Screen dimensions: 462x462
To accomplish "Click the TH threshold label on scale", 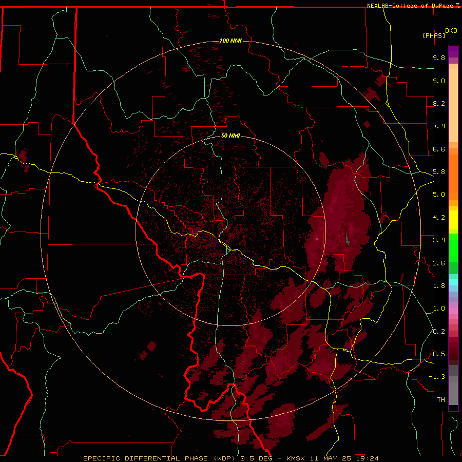I will (441, 400).
